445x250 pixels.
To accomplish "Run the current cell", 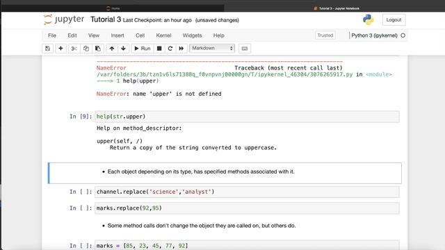I will pos(142,49).
